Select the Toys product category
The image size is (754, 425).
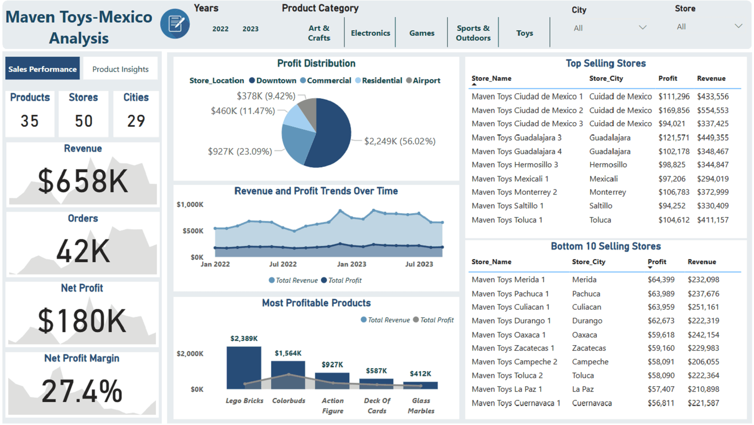point(524,33)
